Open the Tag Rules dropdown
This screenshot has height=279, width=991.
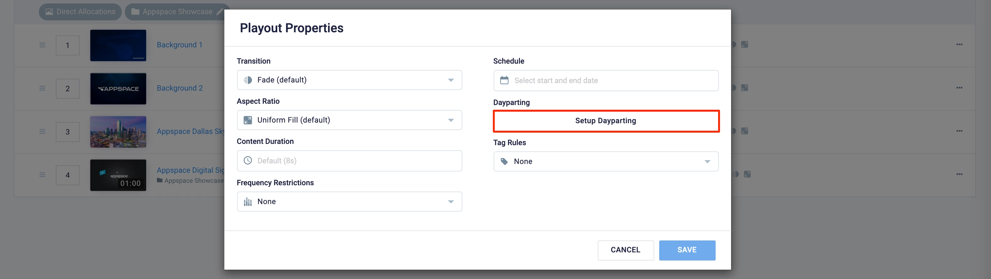[x=606, y=161]
